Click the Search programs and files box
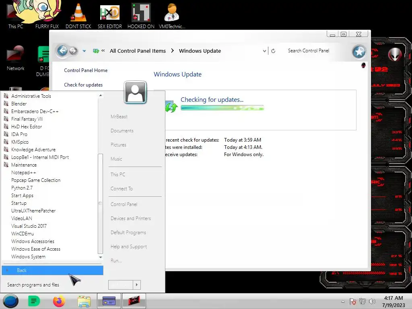The height and width of the screenshot is (309, 412). (52, 284)
